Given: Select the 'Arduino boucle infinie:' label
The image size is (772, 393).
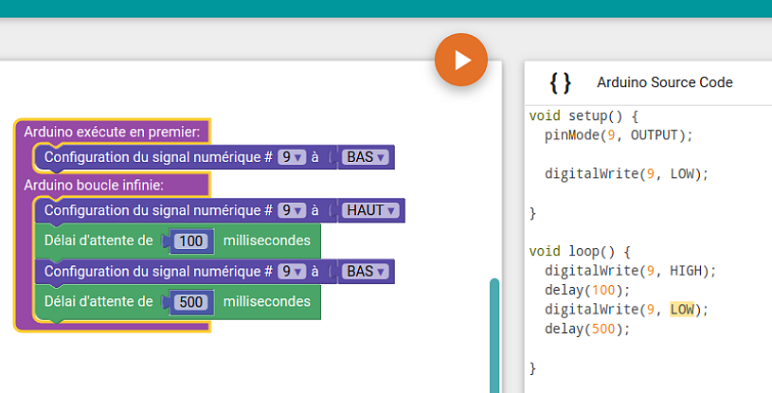Looking at the screenshot, I should 94,186.
